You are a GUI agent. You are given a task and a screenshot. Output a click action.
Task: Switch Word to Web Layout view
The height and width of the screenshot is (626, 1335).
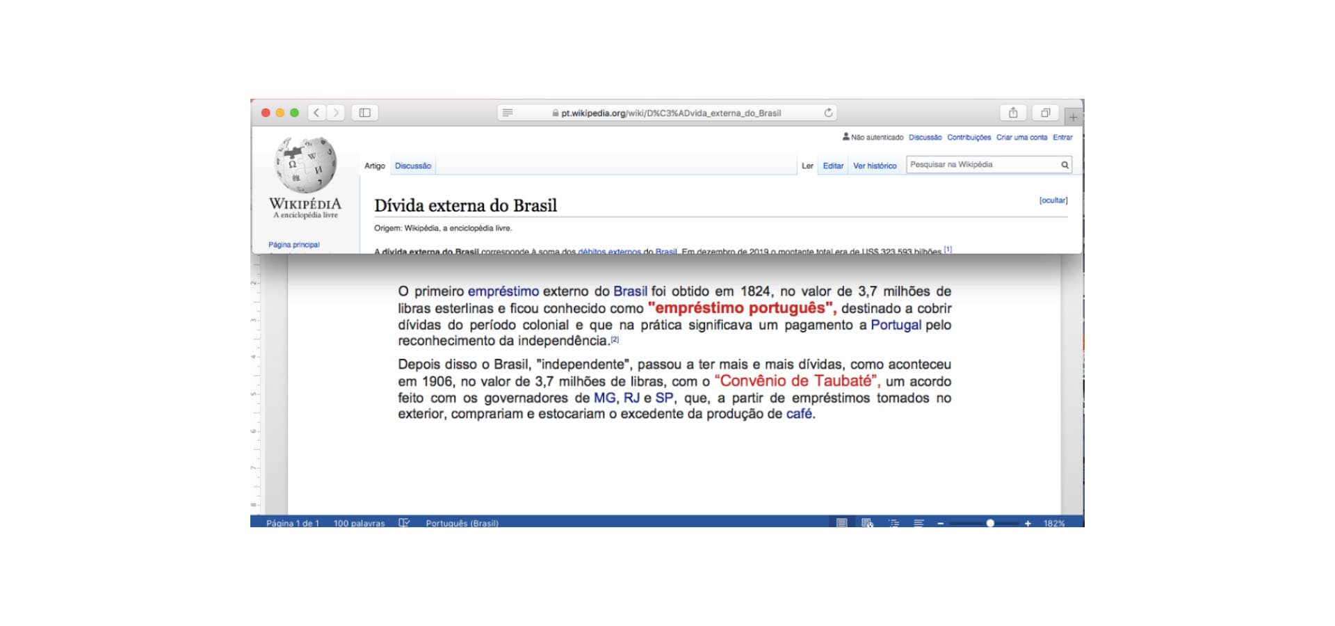[x=867, y=523]
